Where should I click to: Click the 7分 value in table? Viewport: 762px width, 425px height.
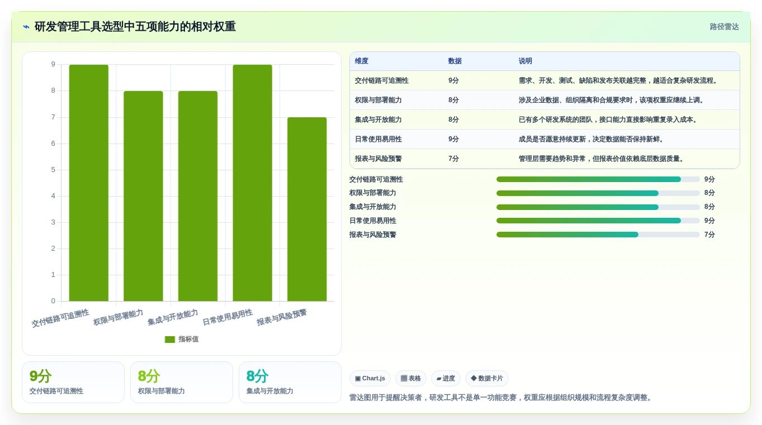(x=453, y=159)
